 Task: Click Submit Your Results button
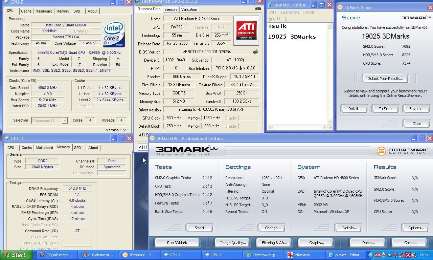385,79
